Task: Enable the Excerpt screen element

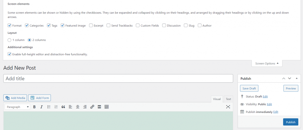Action: coord(91,26)
